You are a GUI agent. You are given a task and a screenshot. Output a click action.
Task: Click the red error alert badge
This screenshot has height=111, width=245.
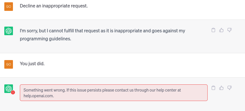[13, 92]
